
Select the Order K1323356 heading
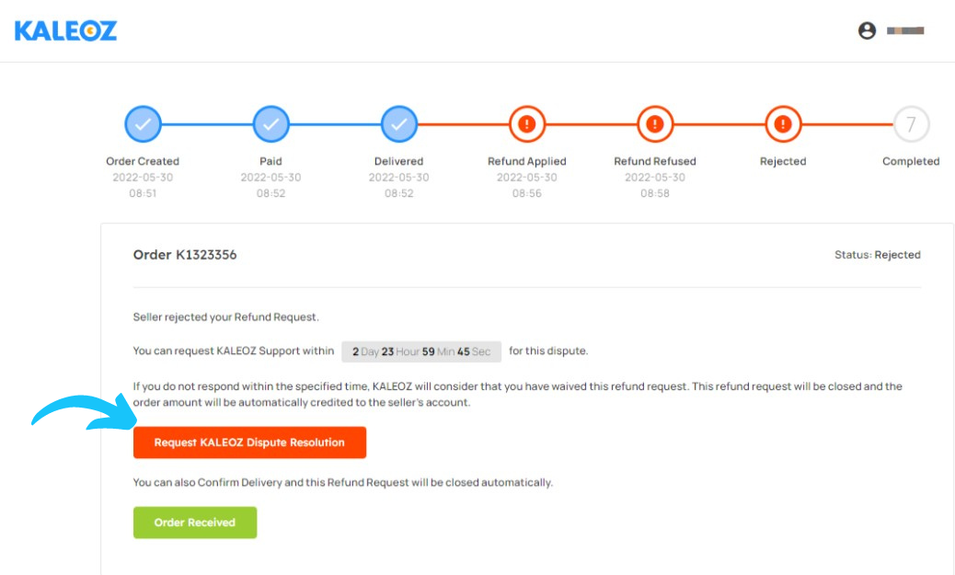185,255
